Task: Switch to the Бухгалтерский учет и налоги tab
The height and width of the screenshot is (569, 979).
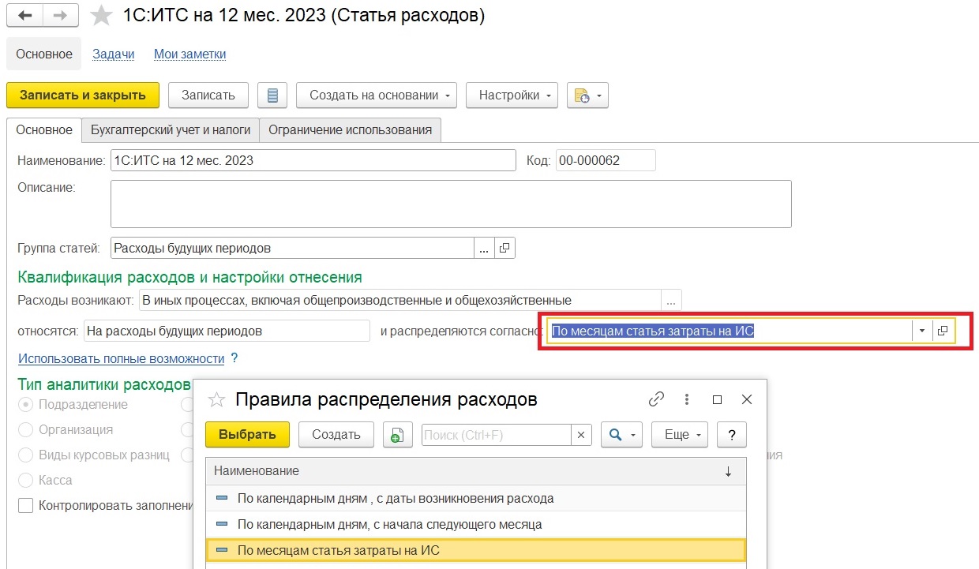Action: (171, 130)
